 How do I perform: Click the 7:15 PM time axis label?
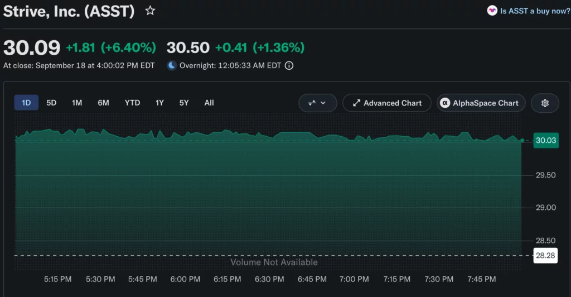[397, 279]
